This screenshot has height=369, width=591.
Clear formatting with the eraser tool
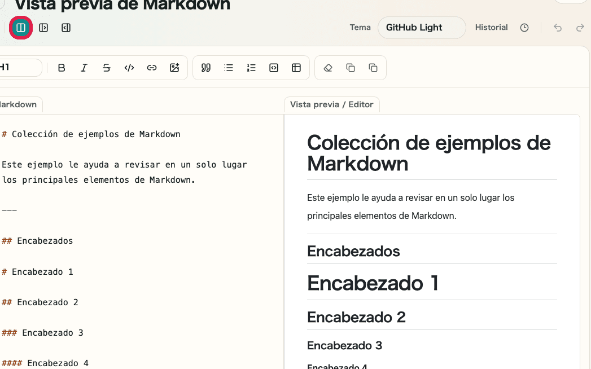click(327, 68)
